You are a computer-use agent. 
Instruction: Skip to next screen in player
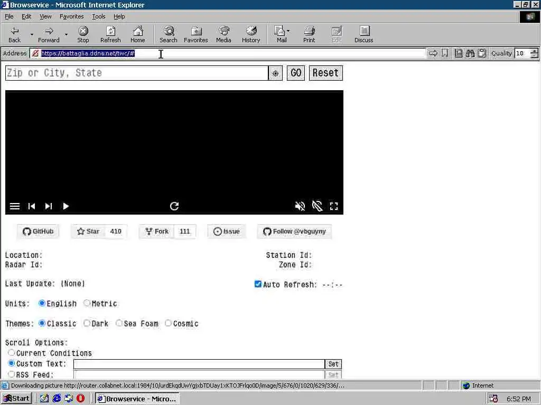pos(49,206)
